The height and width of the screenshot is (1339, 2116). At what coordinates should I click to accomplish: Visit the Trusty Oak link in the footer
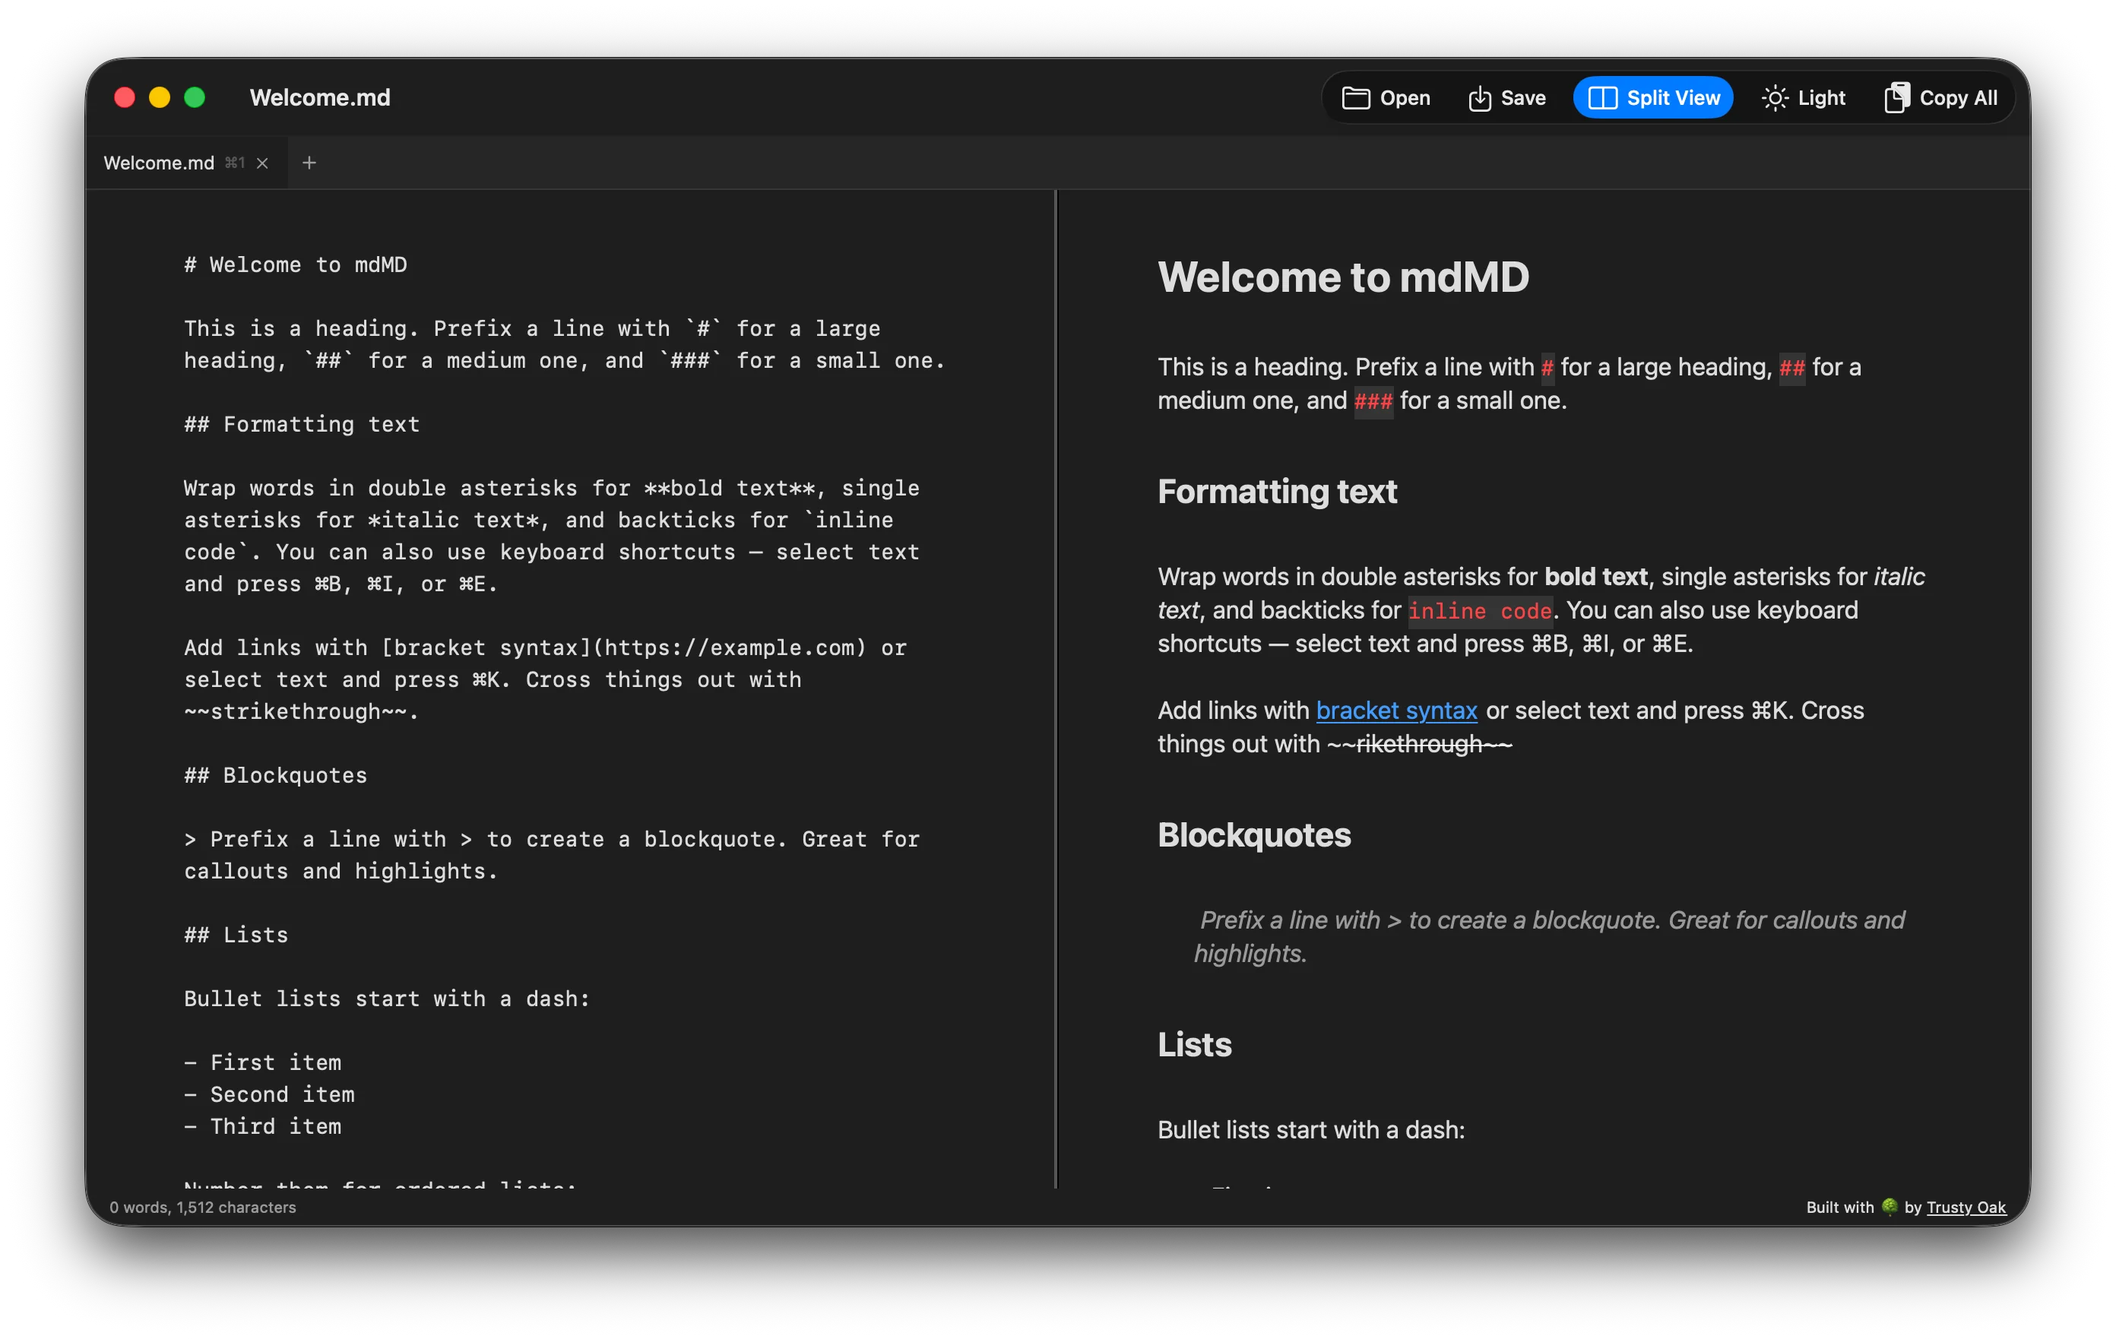[1966, 1208]
